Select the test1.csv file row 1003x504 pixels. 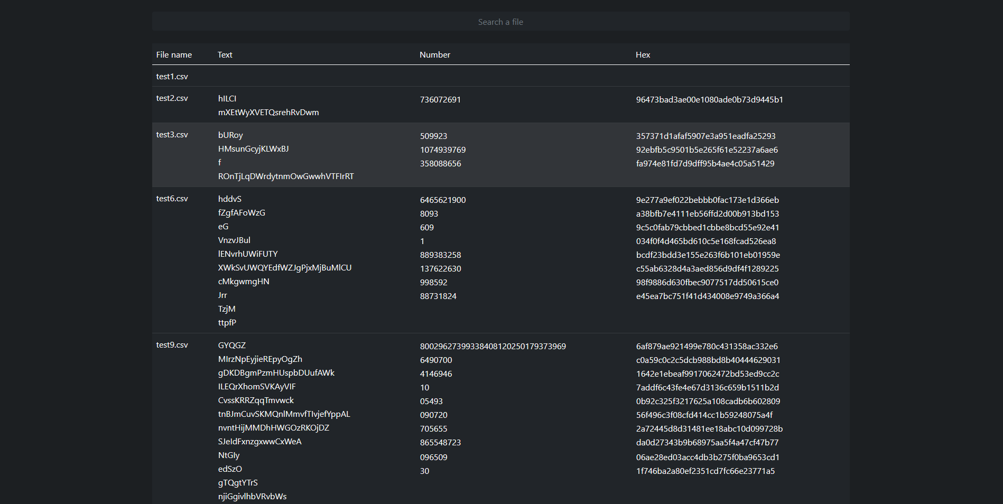tap(500, 76)
